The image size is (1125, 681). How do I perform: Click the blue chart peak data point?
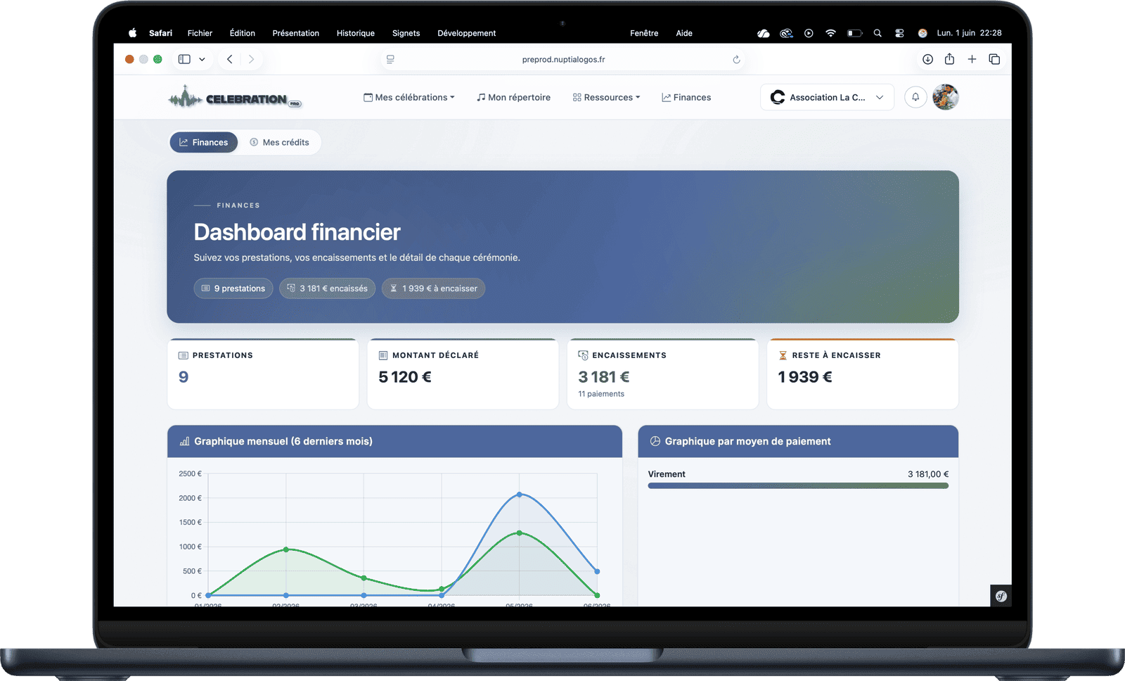(520, 495)
